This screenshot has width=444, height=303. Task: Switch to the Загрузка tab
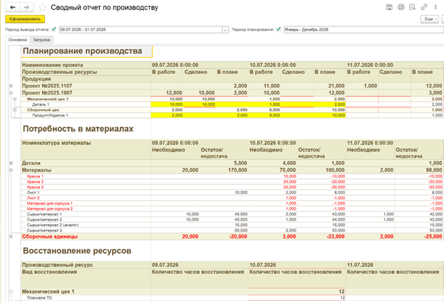click(41, 40)
